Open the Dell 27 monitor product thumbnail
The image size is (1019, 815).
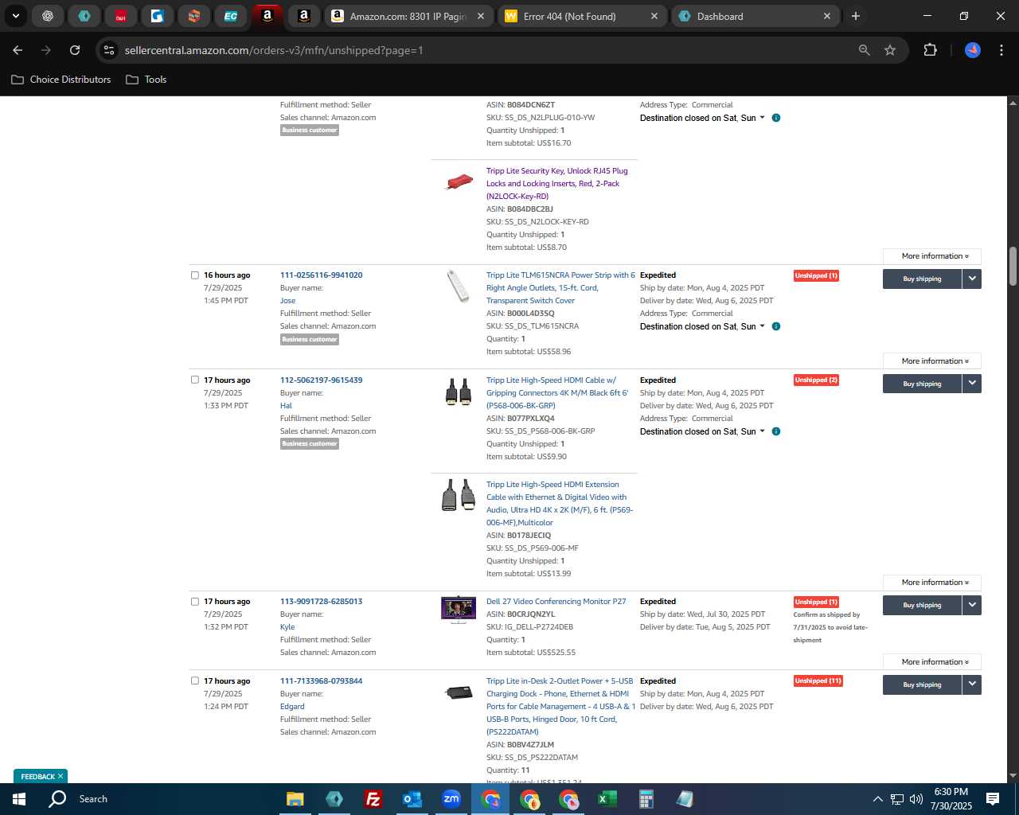tap(459, 610)
